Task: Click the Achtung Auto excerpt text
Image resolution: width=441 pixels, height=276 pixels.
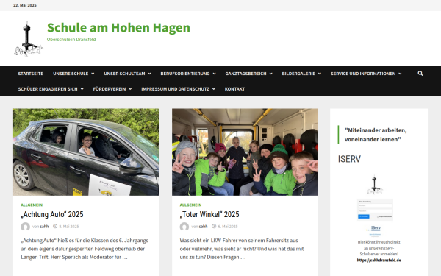Action: [85, 249]
